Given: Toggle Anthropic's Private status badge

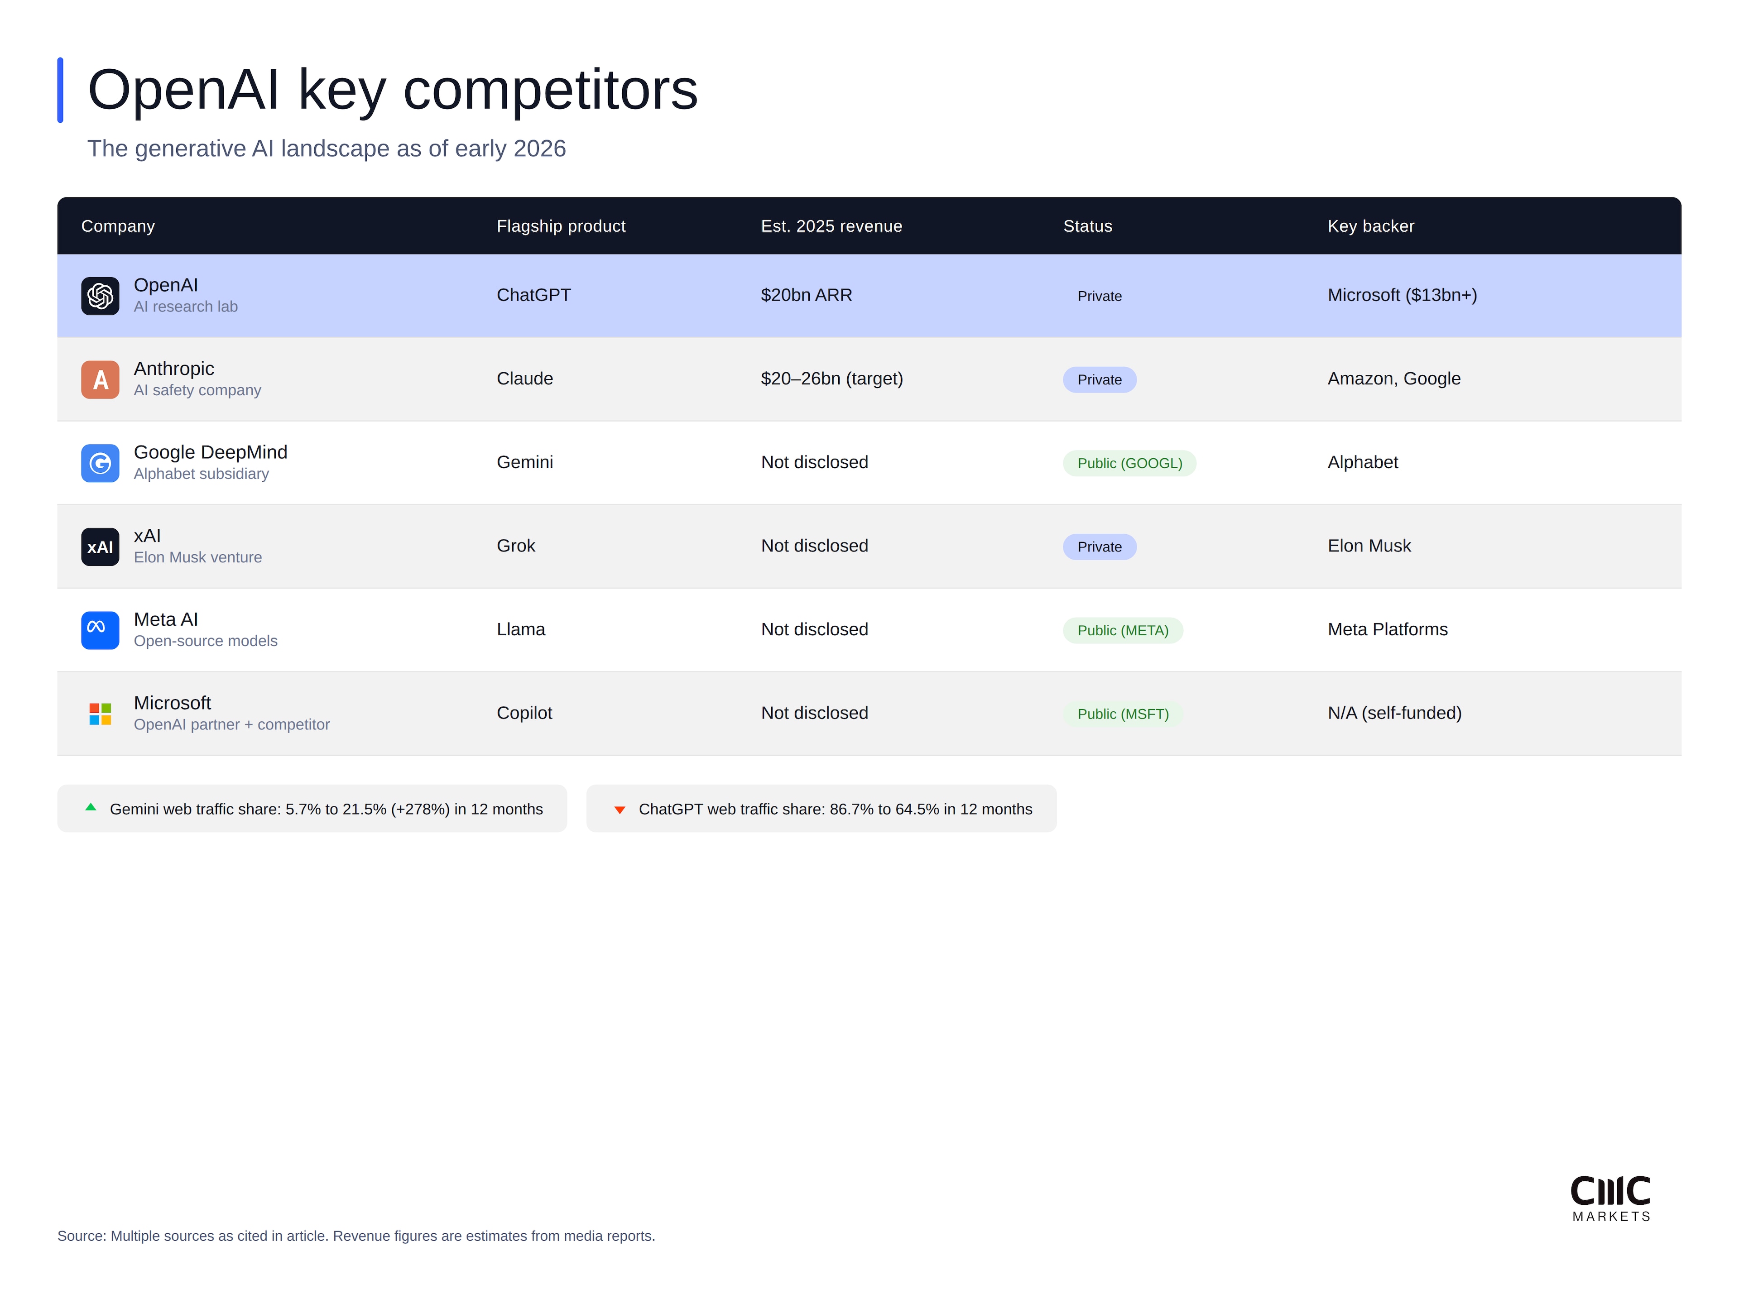Looking at the screenshot, I should [x=1099, y=379].
